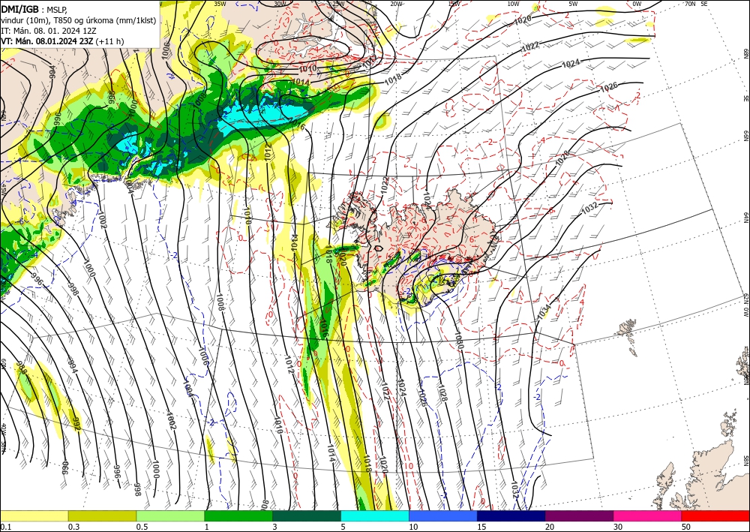Screen dimensions: 750x532
Task: Click the 1034 isobar label
Action: point(543,312)
